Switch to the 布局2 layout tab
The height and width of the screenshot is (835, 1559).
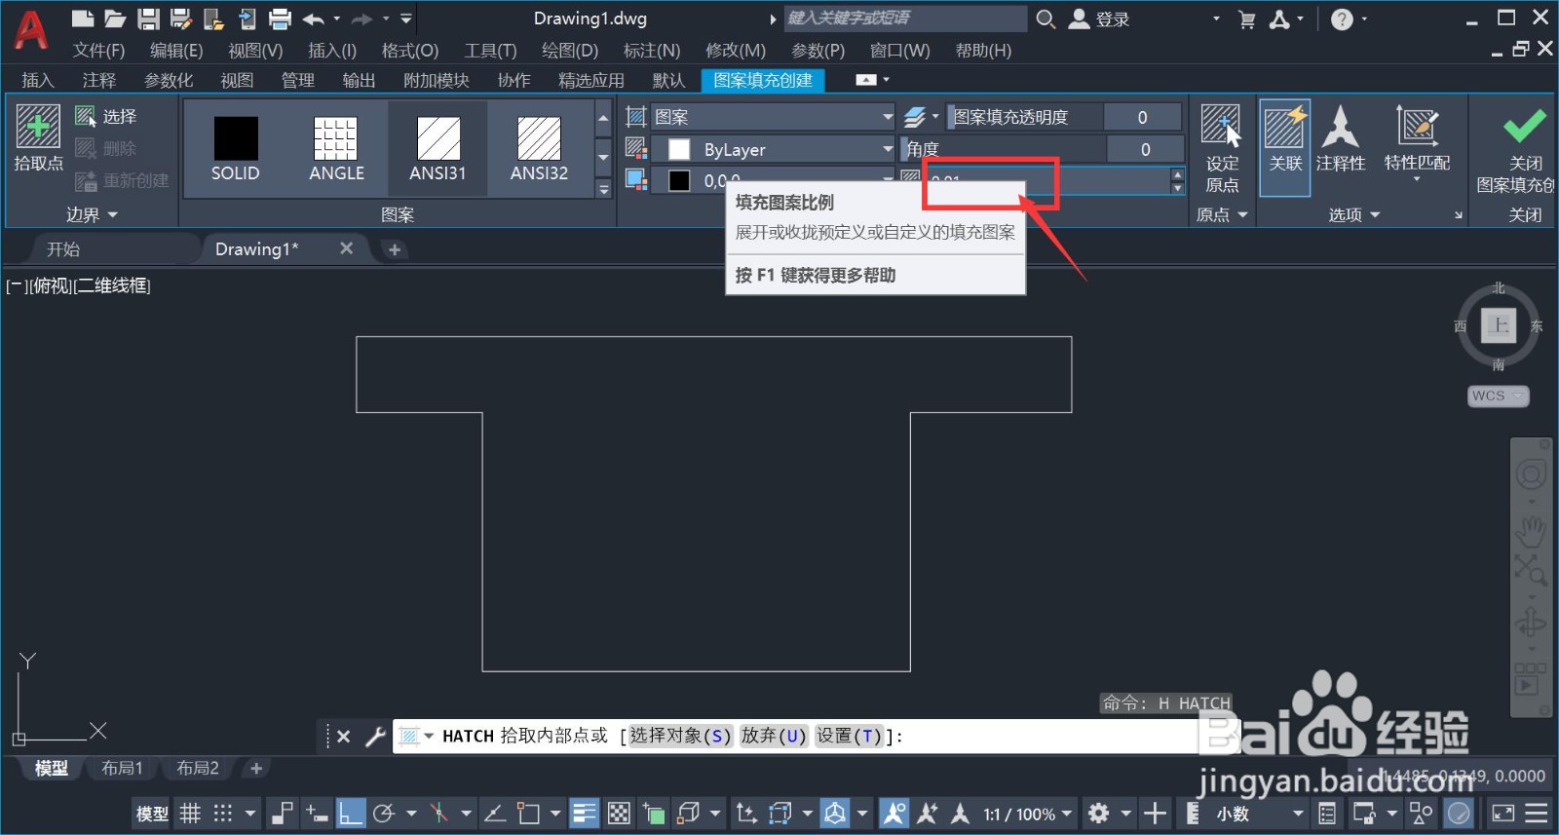[198, 769]
